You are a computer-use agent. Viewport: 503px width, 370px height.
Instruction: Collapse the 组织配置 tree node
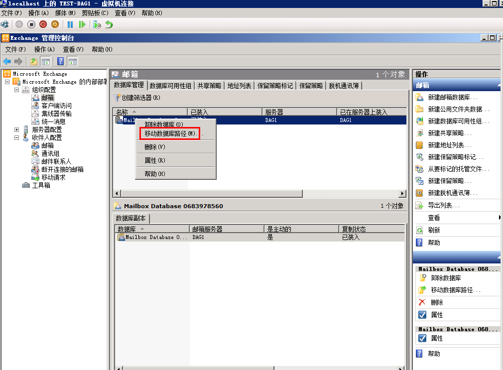[x=16, y=90]
